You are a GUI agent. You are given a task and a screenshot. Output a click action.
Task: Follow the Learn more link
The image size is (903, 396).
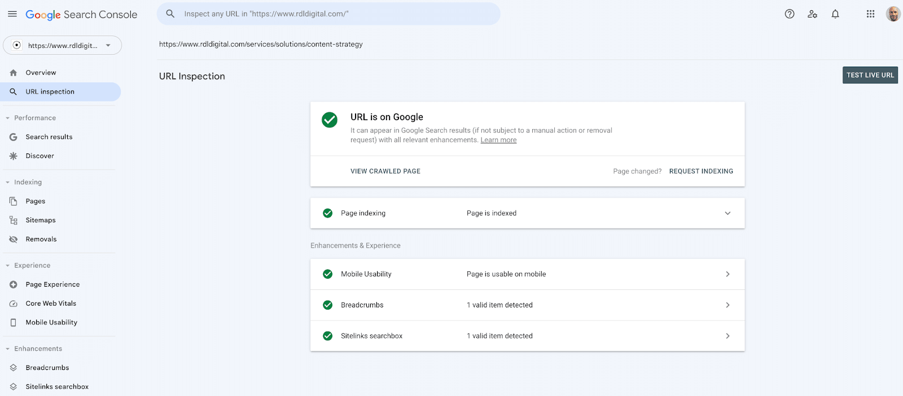498,140
